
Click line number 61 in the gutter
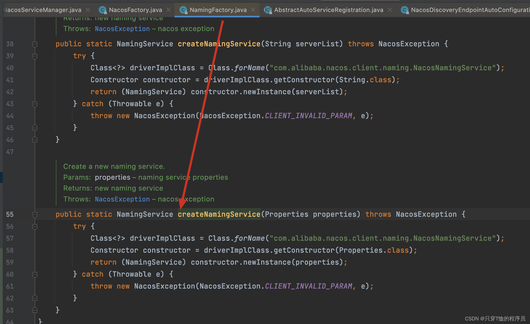pyautogui.click(x=10, y=286)
